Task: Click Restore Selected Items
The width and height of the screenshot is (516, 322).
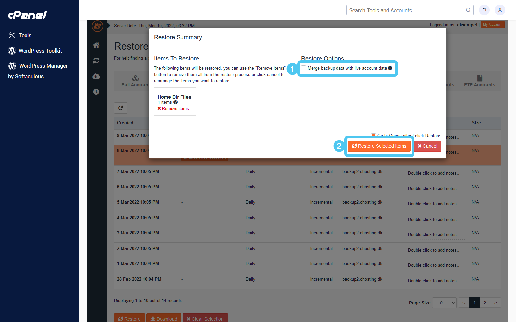Action: pyautogui.click(x=379, y=146)
